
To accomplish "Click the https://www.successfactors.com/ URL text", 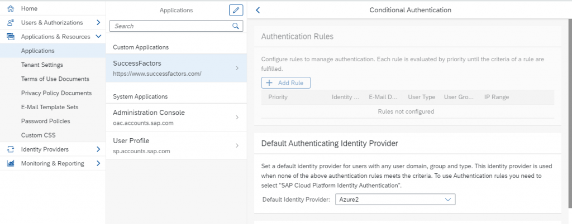I will (x=157, y=74).
